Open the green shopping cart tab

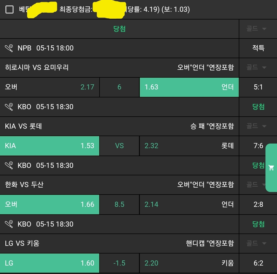[271, 168]
